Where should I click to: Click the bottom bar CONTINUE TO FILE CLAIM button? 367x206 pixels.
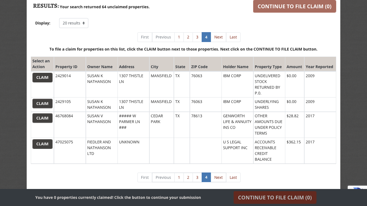pyautogui.click(x=275, y=197)
